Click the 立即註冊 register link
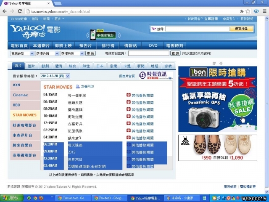Screen dimensions: 269x202 click(x=211, y=19)
